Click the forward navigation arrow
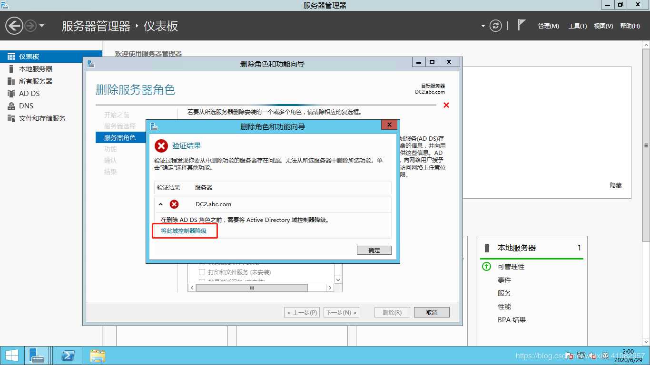 click(x=30, y=26)
